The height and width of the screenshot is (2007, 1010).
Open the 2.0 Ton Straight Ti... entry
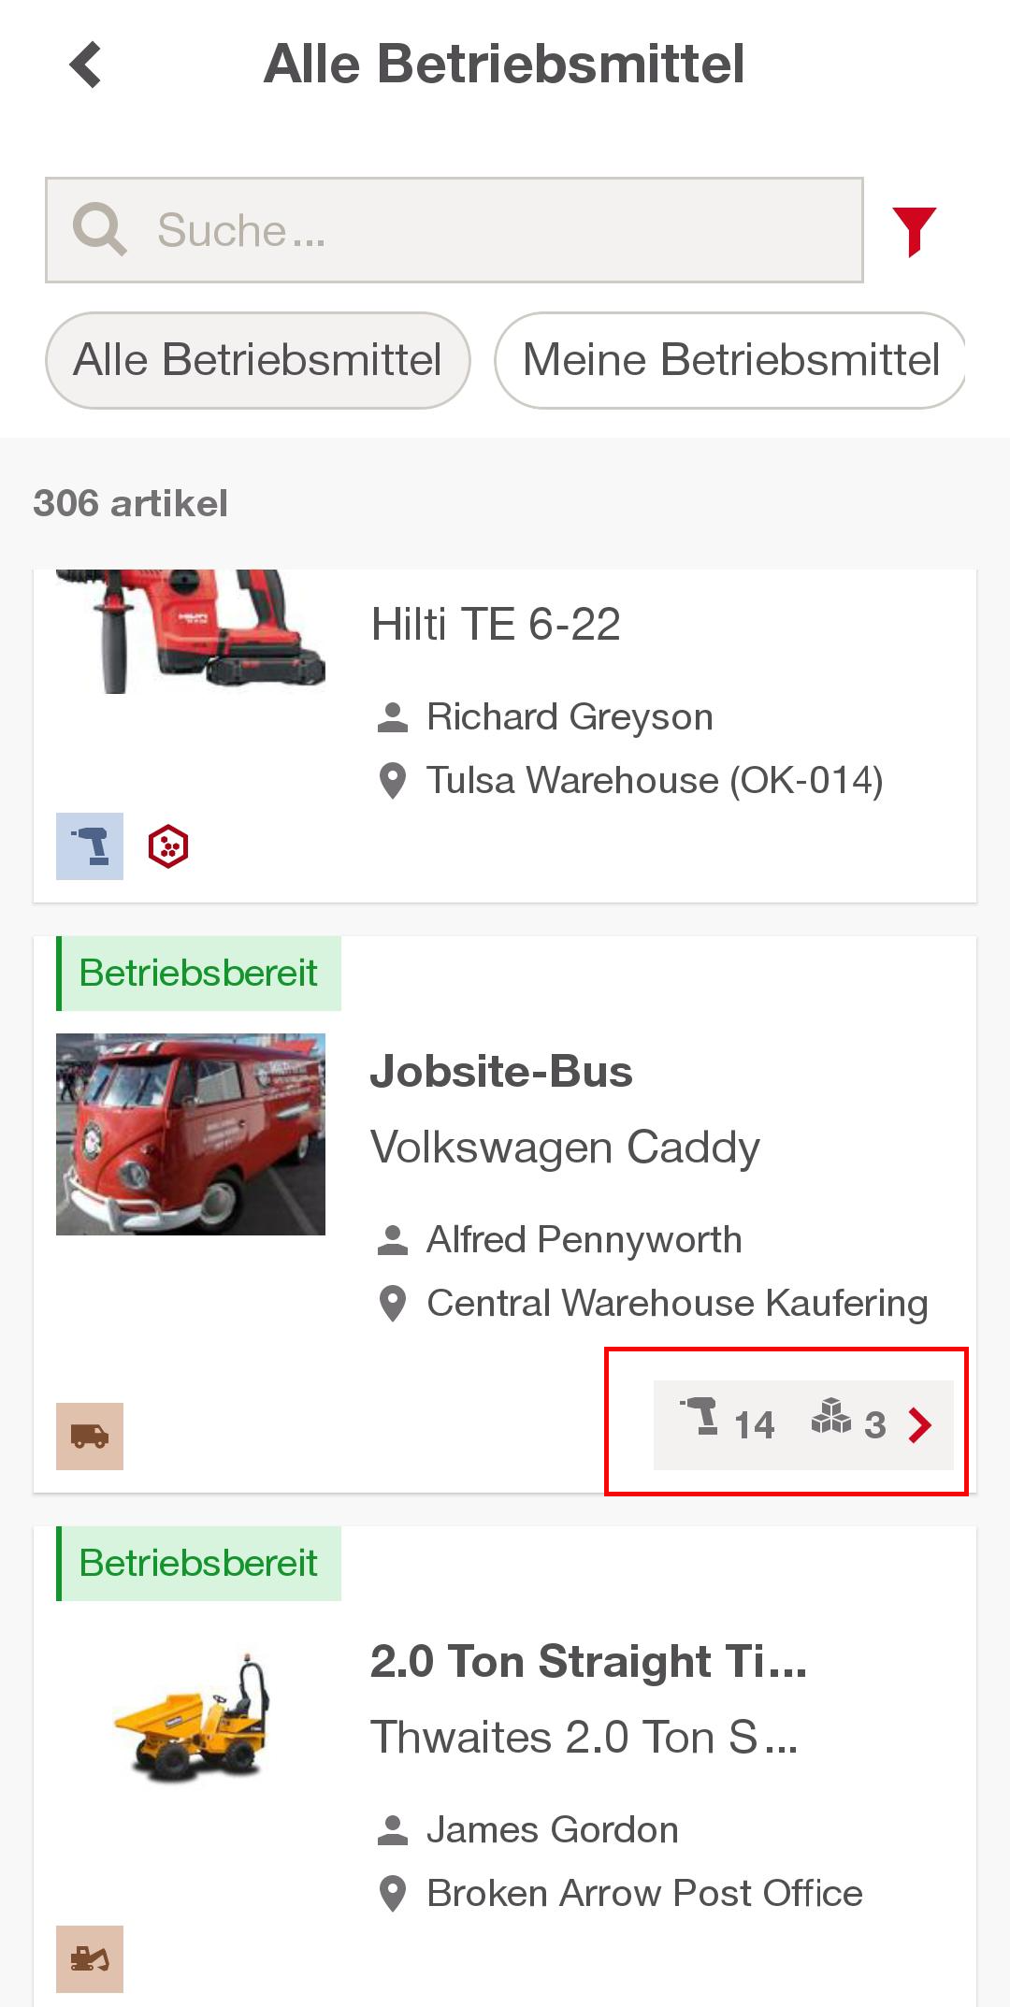point(588,1662)
